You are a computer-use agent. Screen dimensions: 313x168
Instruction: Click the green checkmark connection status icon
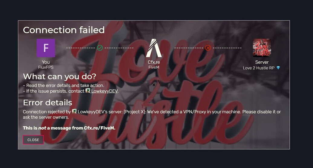100,48
